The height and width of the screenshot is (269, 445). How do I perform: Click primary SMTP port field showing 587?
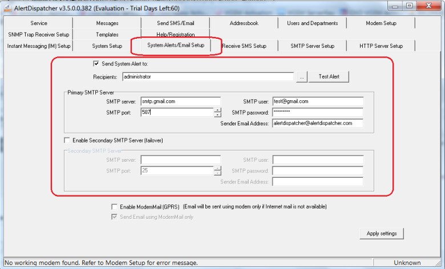[177, 112]
